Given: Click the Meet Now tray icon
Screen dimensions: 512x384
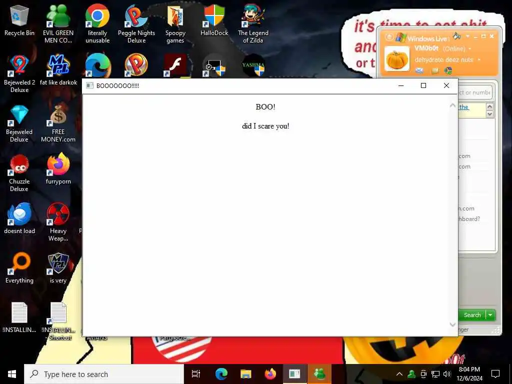Looking at the screenshot, I should click(423, 374).
